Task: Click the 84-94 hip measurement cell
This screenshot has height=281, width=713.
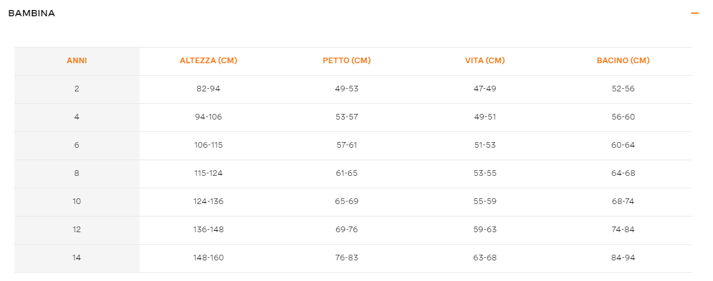Action: point(623,258)
